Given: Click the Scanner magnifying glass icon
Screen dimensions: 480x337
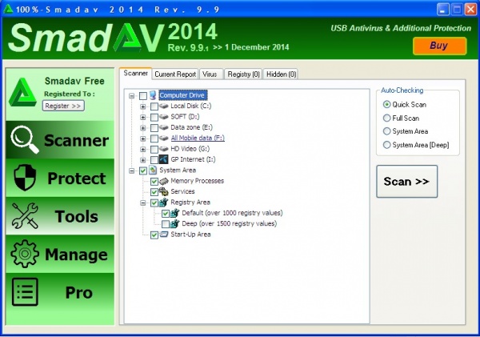Looking at the screenshot, I should (25, 139).
